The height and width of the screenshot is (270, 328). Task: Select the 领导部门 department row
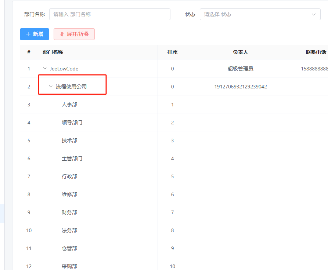coord(72,123)
